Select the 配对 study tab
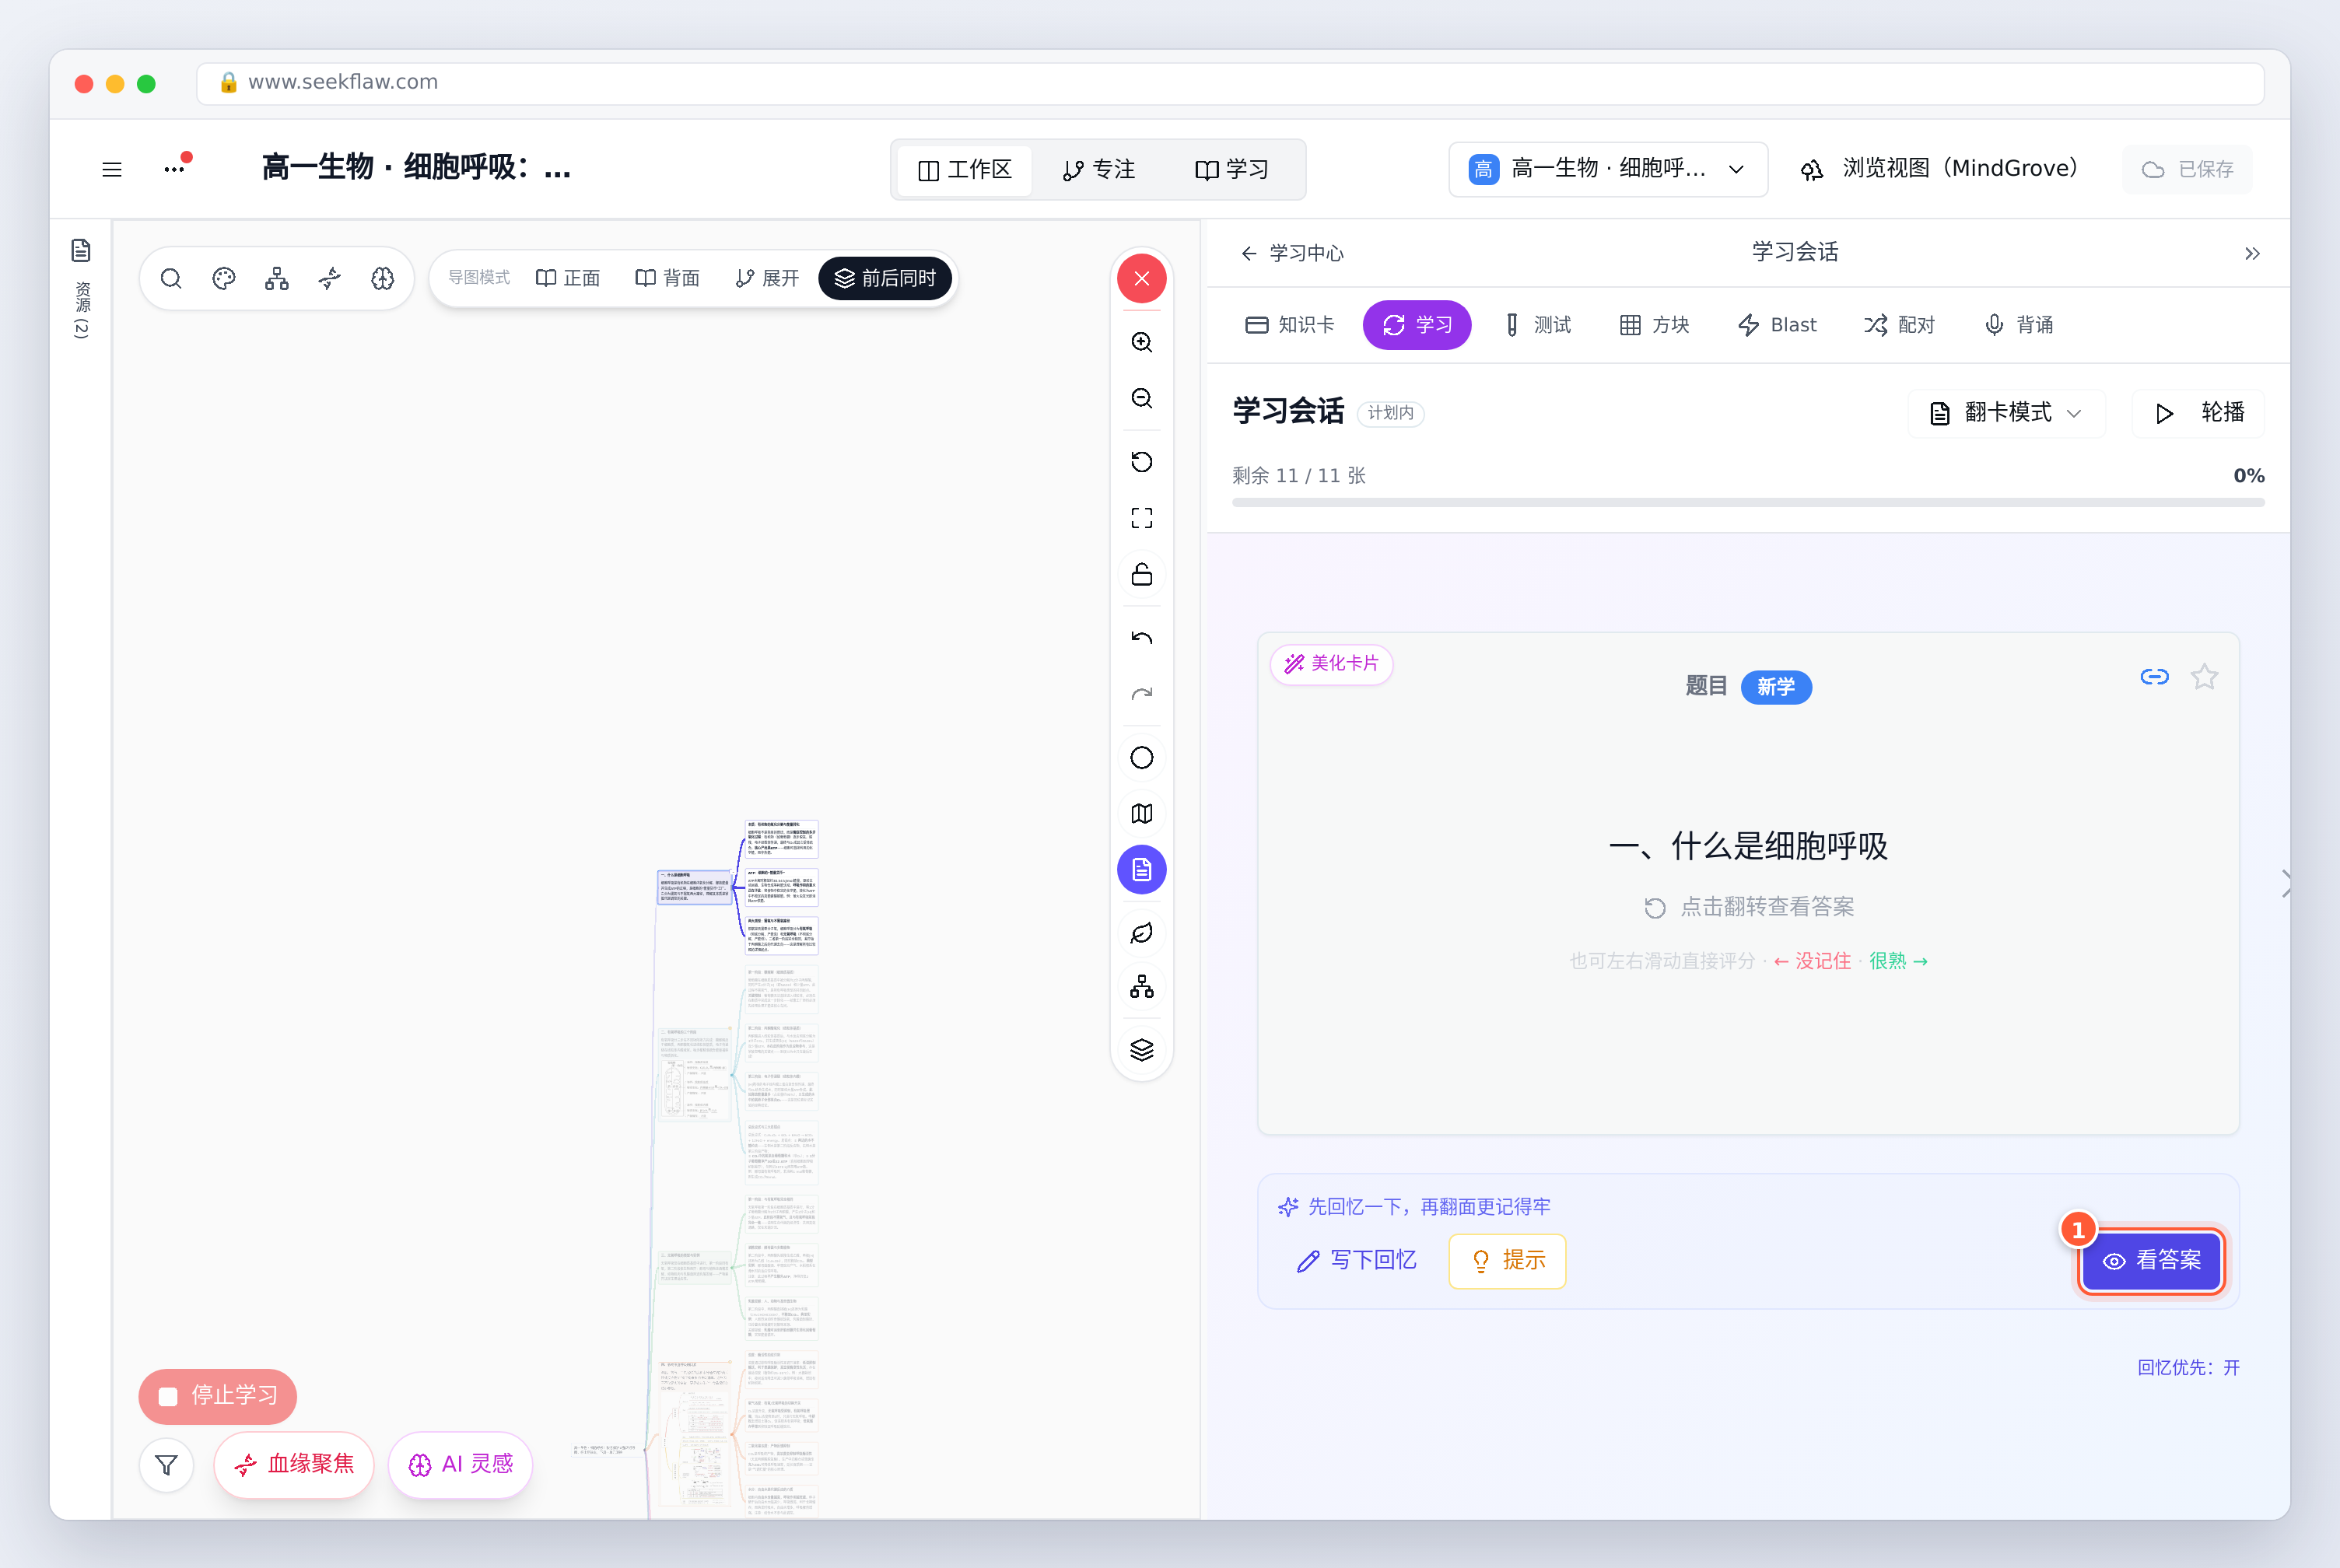Image resolution: width=2340 pixels, height=1568 pixels. click(1899, 325)
